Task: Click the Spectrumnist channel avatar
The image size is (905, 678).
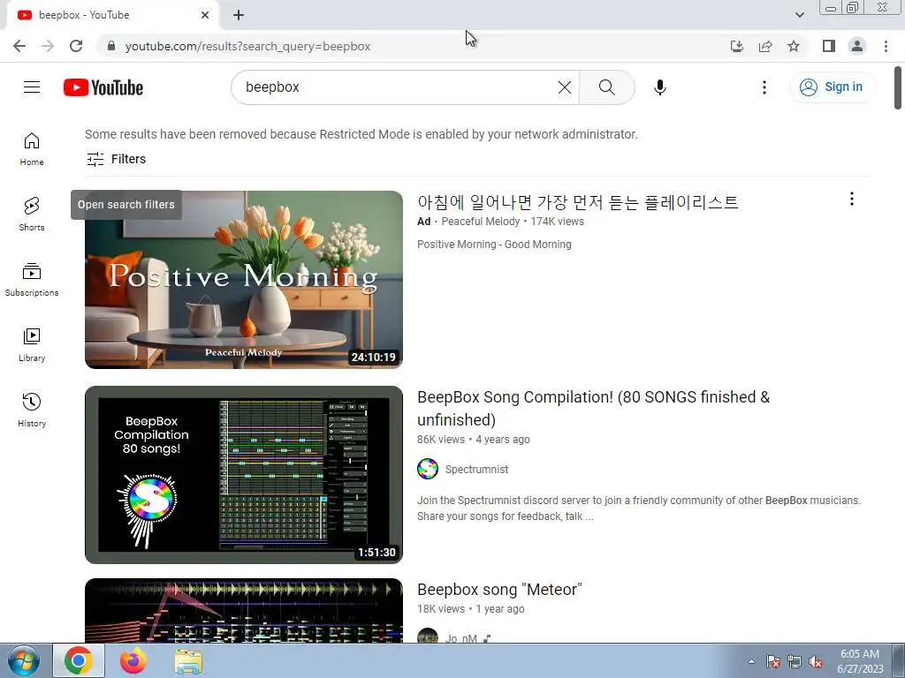Action: click(428, 469)
